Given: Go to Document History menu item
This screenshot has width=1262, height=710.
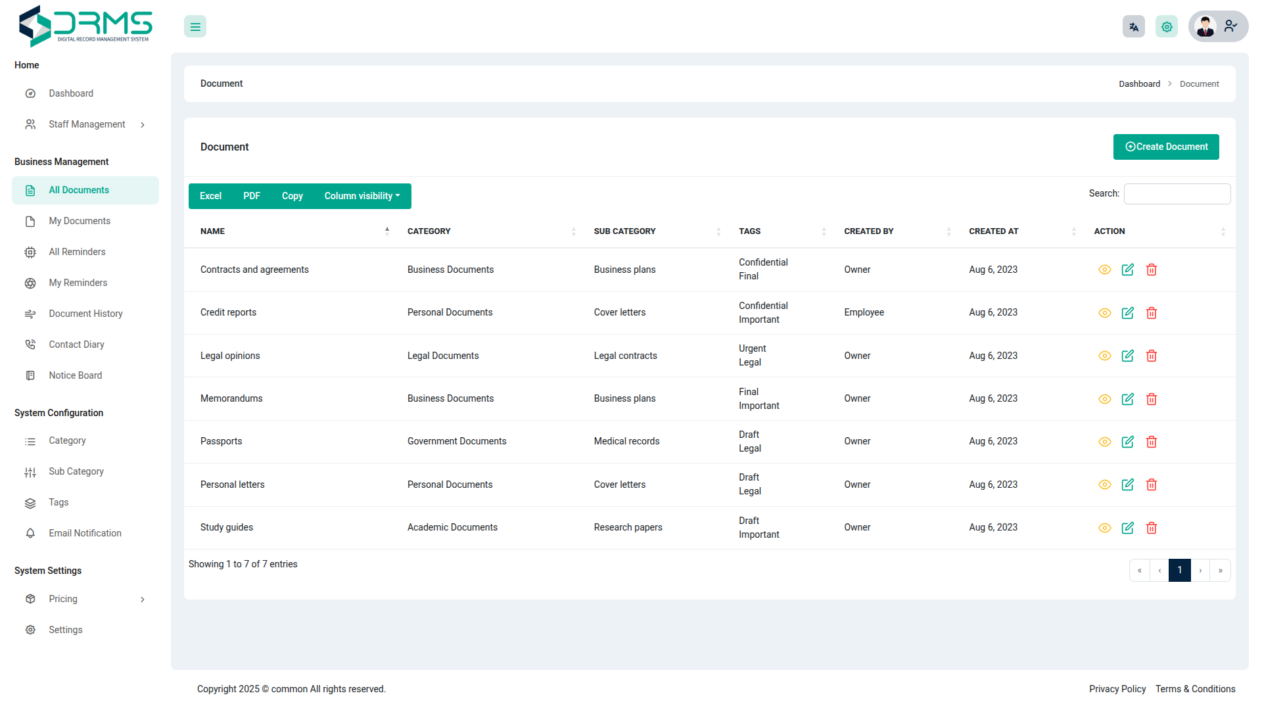Looking at the screenshot, I should click(x=85, y=314).
